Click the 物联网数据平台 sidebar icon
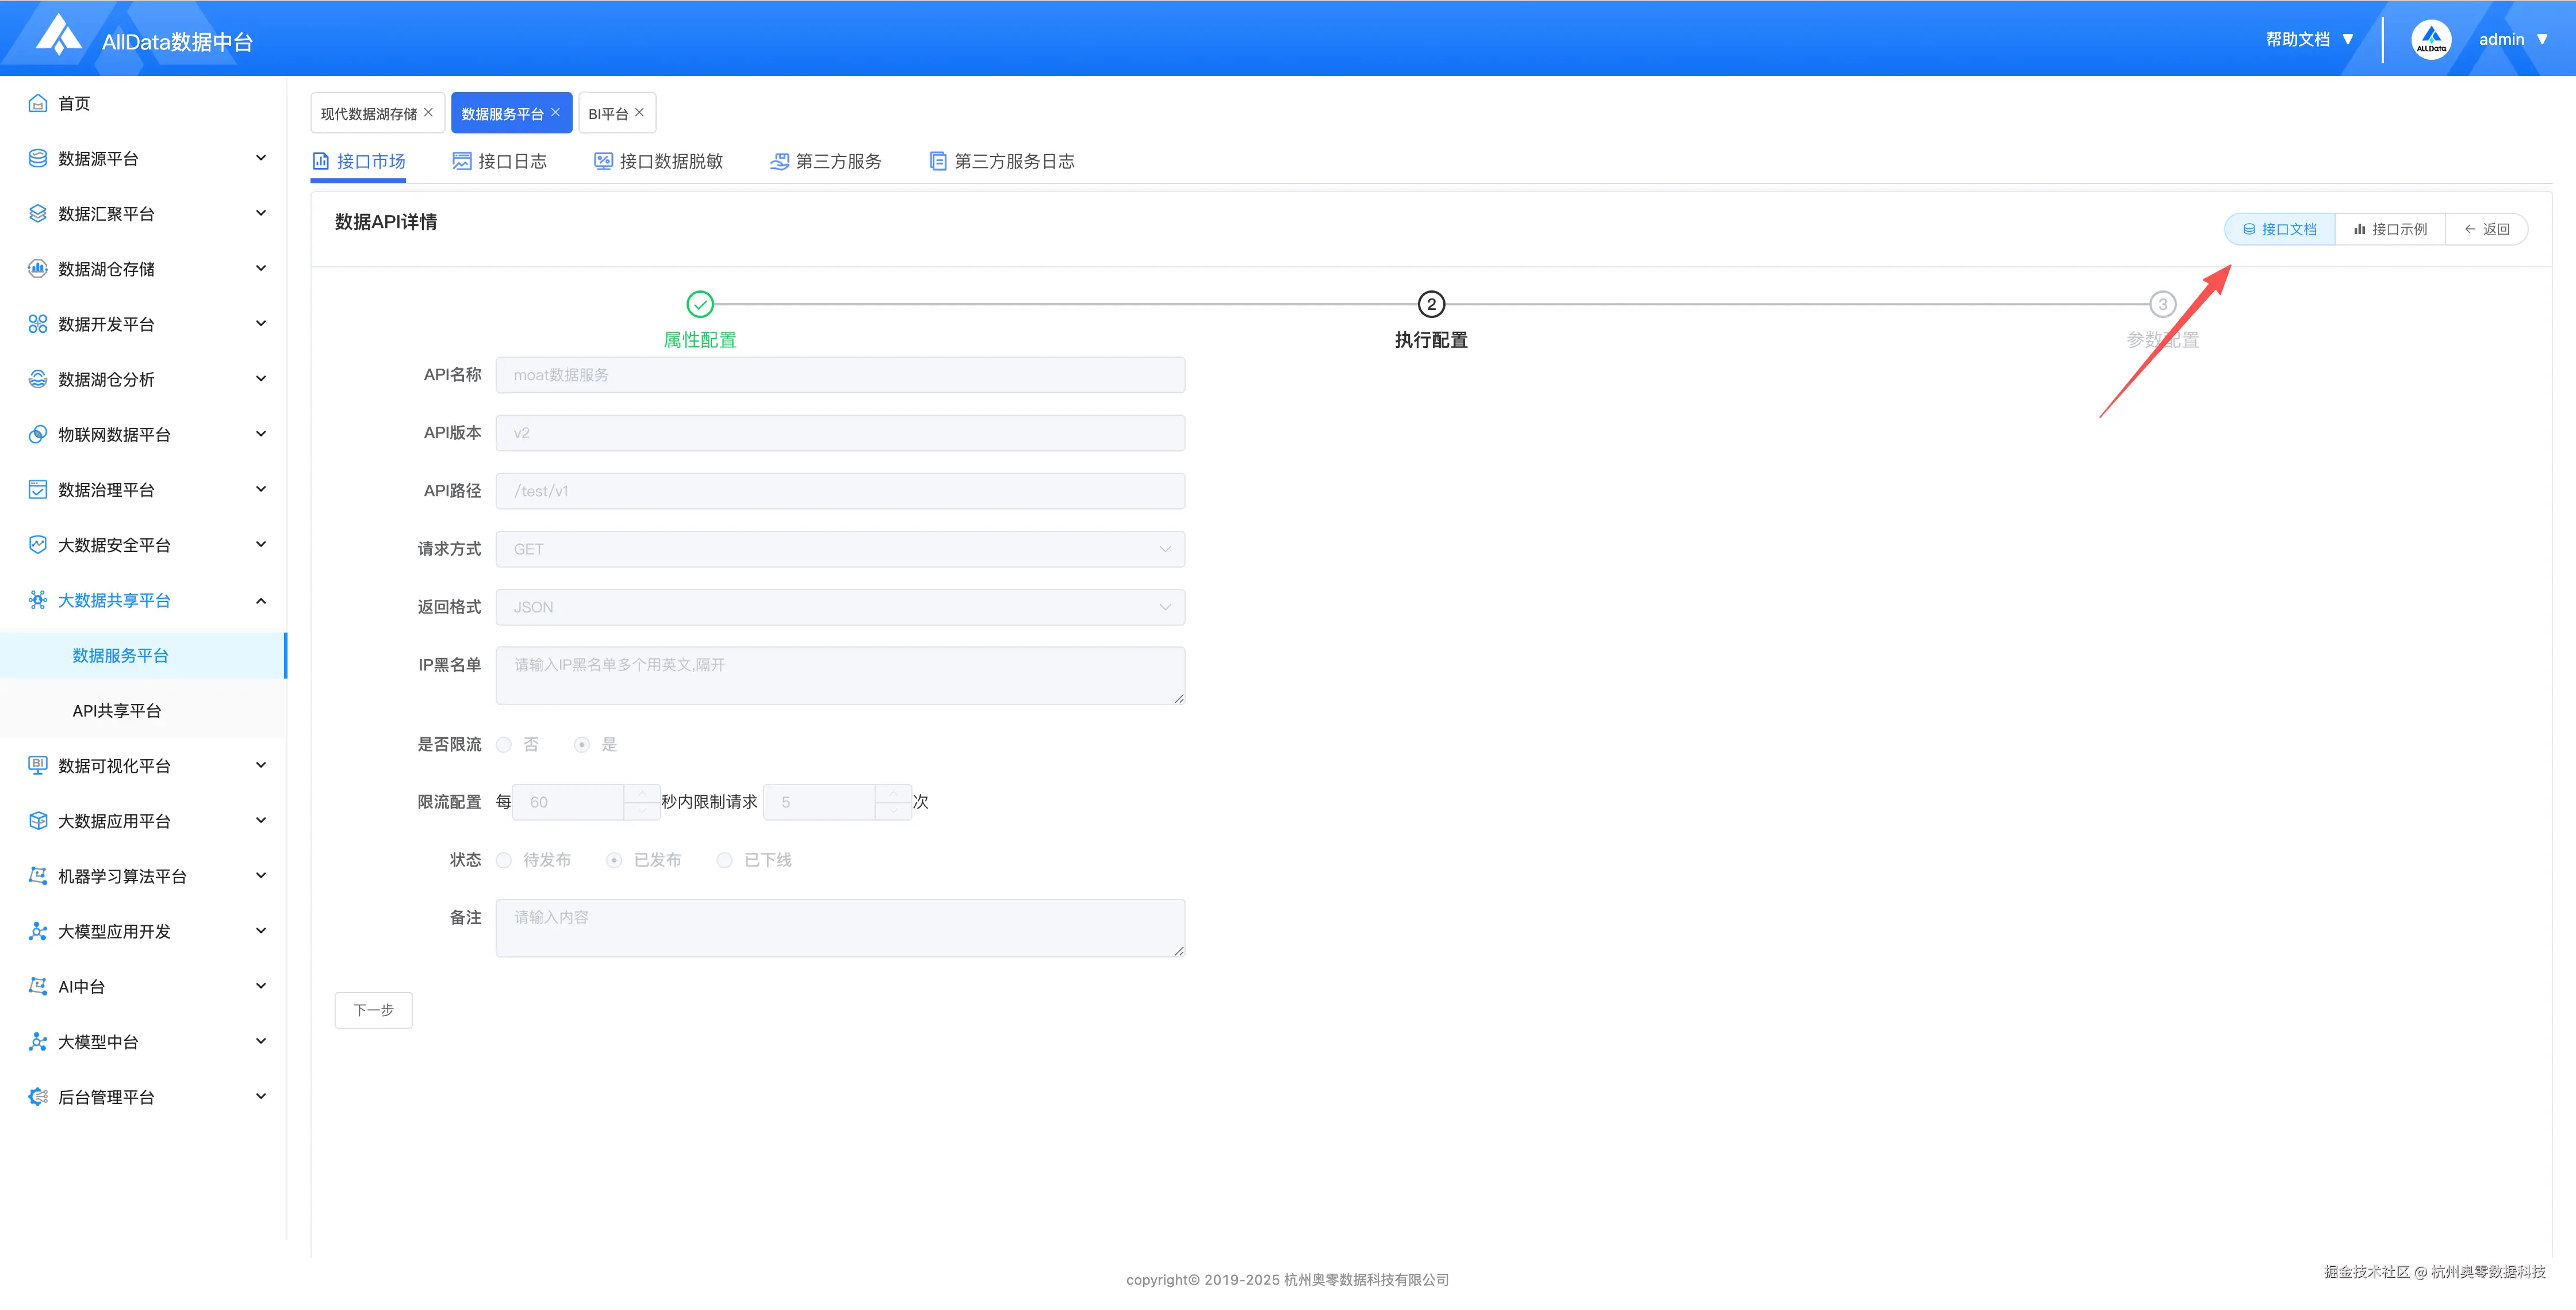This screenshot has width=2576, height=1310. pos(38,434)
